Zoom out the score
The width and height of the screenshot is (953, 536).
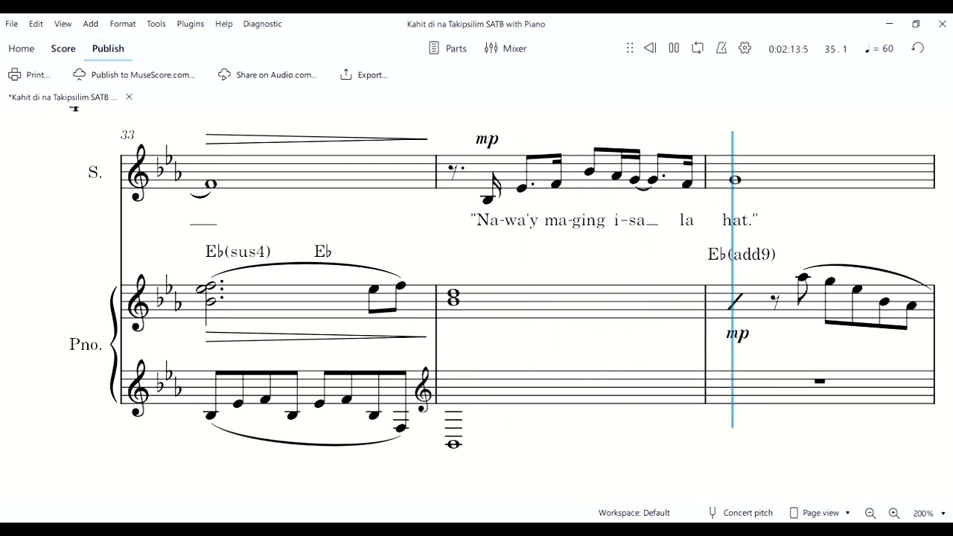coord(870,513)
